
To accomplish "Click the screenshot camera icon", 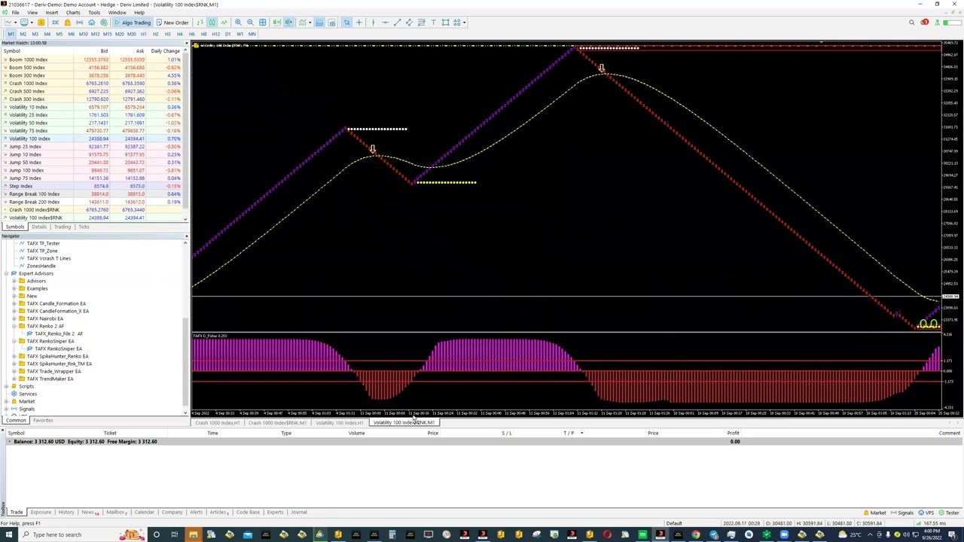I will [331, 23].
